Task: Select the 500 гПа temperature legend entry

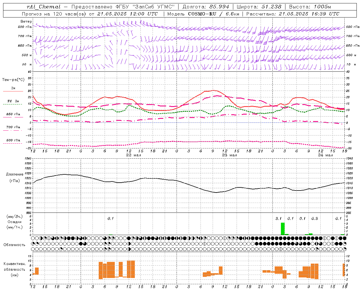Action: point(13,140)
